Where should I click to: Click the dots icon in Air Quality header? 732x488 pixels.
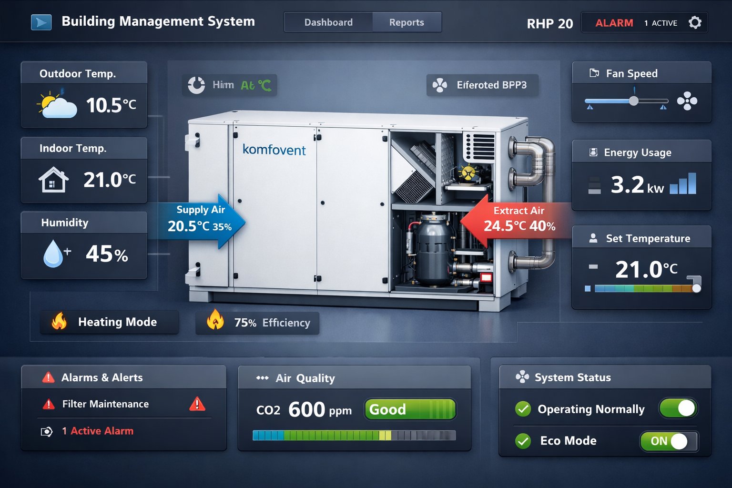pos(262,378)
